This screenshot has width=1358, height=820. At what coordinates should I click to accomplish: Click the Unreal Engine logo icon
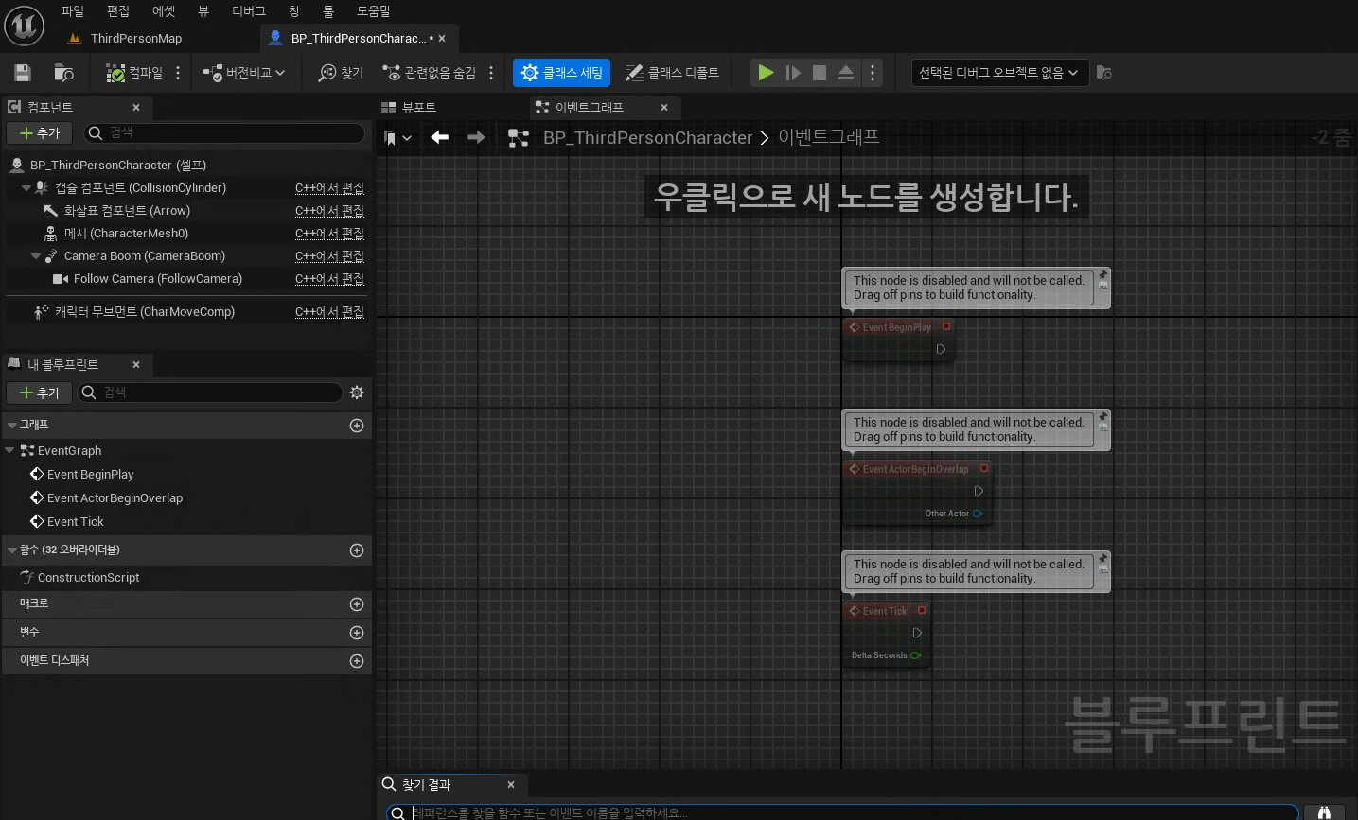click(25, 25)
